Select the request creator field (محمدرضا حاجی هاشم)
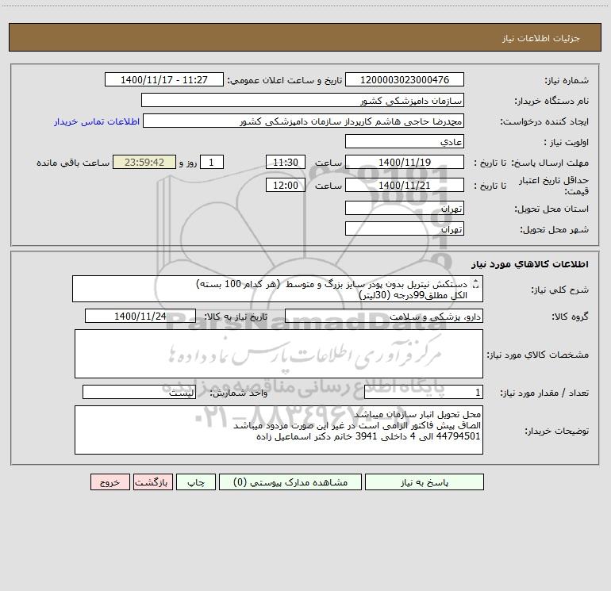 pyautogui.click(x=304, y=121)
